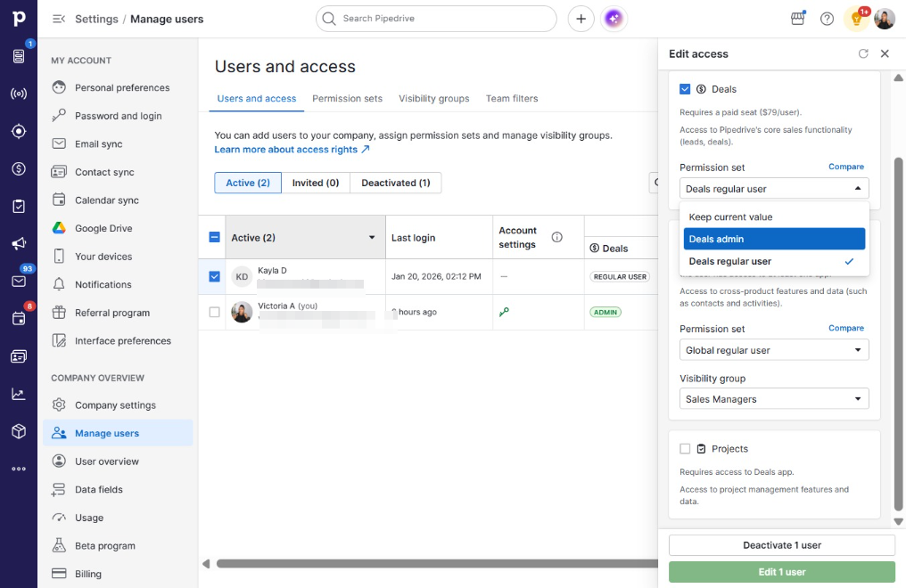The height and width of the screenshot is (588, 906).
Task: Show Invited (0) users filter
Action: (316, 183)
